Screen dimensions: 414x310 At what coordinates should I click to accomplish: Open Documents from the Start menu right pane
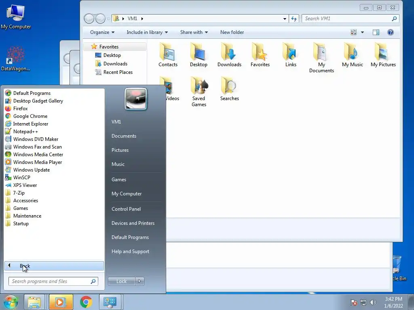124,136
